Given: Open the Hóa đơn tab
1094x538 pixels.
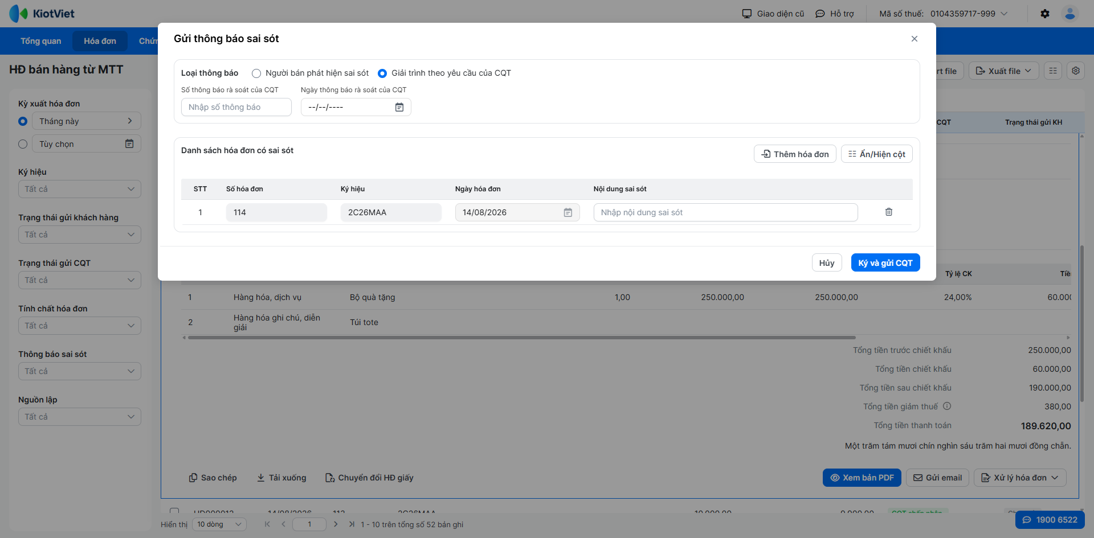Looking at the screenshot, I should [100, 41].
